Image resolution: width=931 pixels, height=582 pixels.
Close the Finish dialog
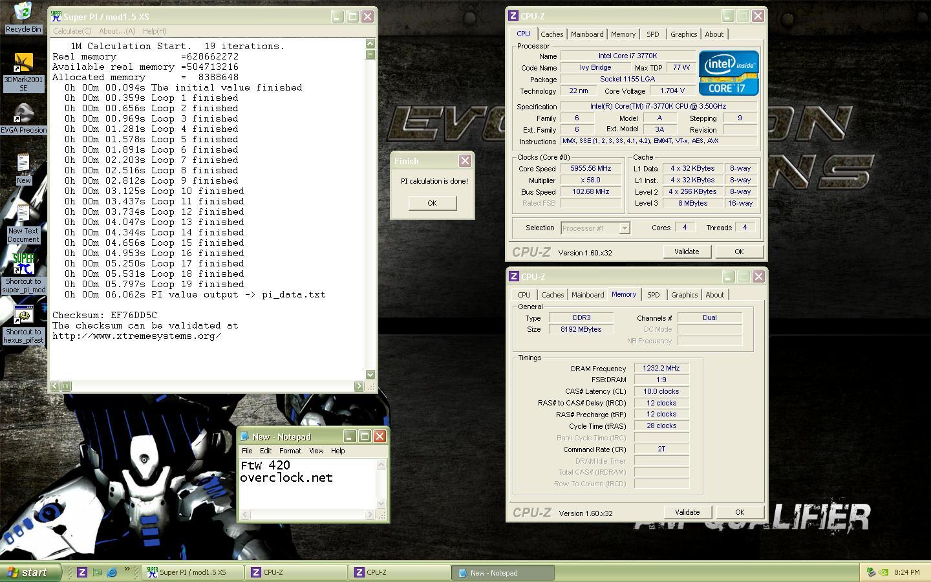tap(465, 160)
